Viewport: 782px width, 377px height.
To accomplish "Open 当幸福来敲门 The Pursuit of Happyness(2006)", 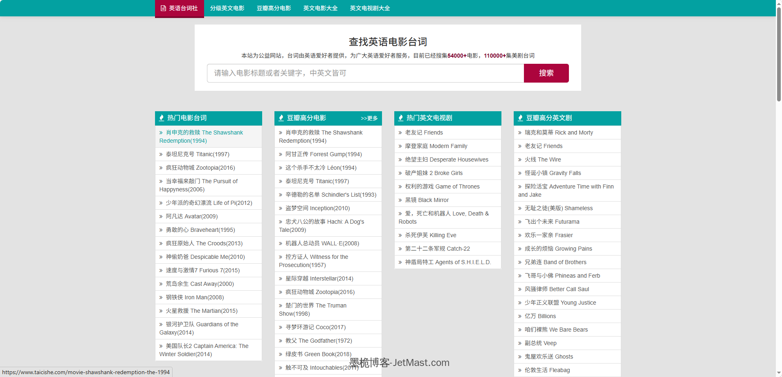I will [199, 185].
